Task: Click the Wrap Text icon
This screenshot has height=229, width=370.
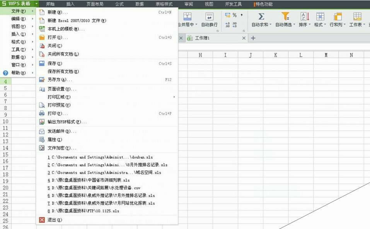Action: point(209,16)
